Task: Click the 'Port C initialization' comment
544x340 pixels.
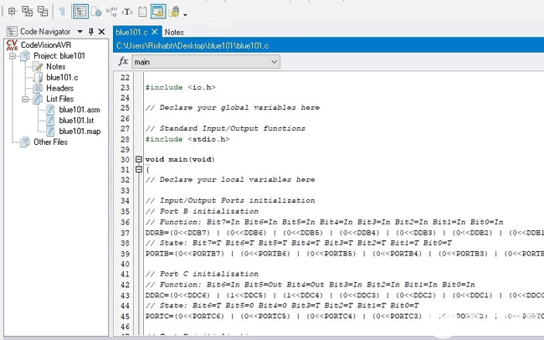Action: [202, 274]
